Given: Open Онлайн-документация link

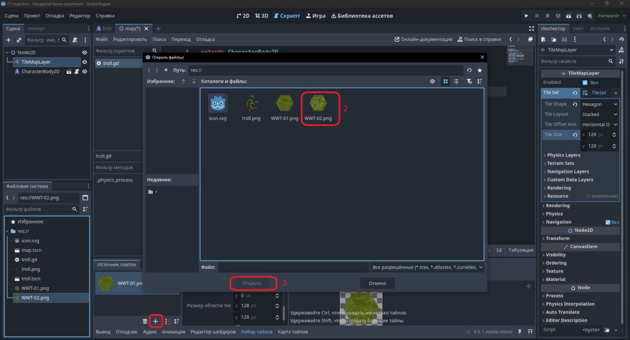Looking at the screenshot, I should point(423,39).
